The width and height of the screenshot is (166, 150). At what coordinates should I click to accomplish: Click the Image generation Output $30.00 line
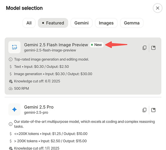53,74
